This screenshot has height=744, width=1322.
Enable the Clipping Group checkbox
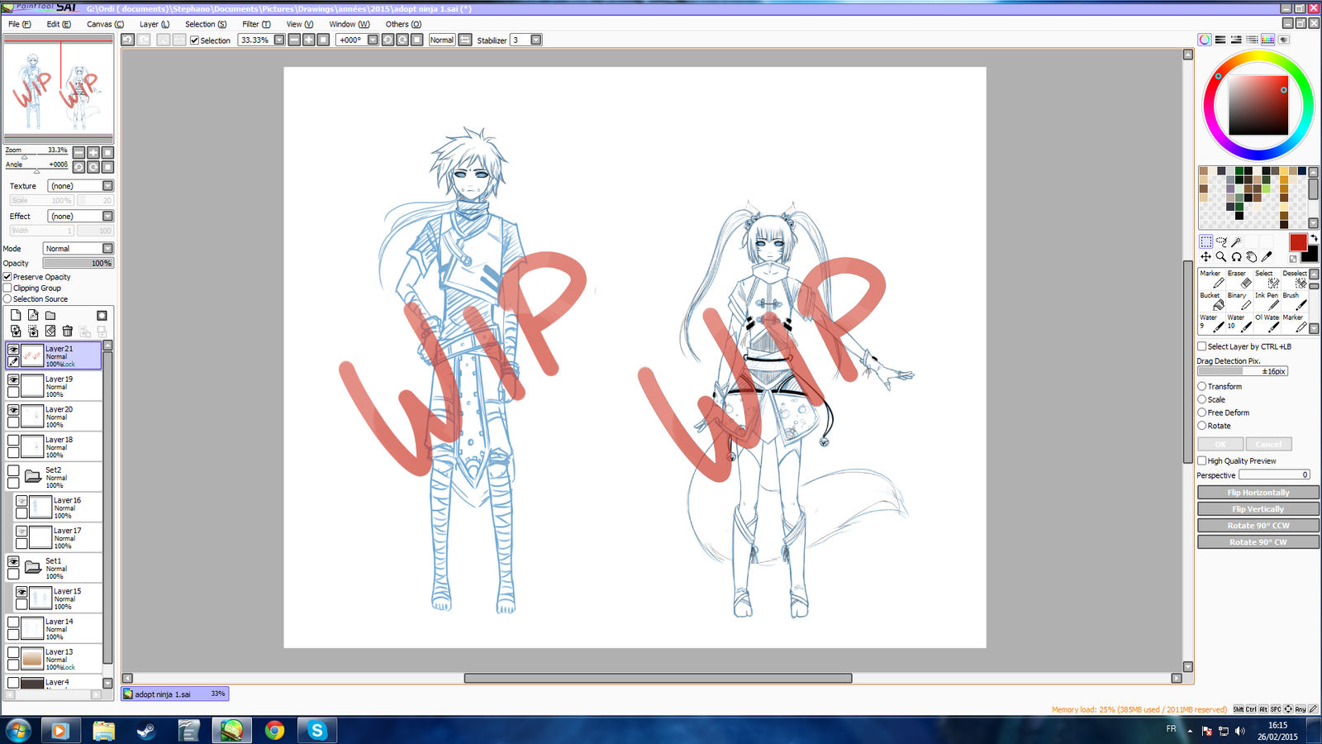click(7, 288)
